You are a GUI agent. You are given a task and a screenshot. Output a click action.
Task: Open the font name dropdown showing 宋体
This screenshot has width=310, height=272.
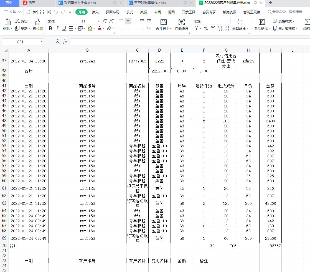78,21
